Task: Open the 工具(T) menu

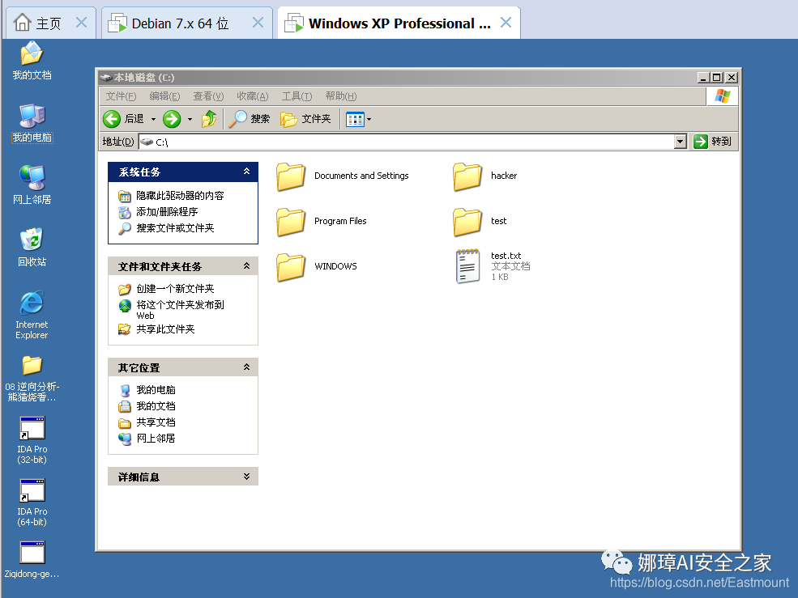Action: click(x=297, y=96)
